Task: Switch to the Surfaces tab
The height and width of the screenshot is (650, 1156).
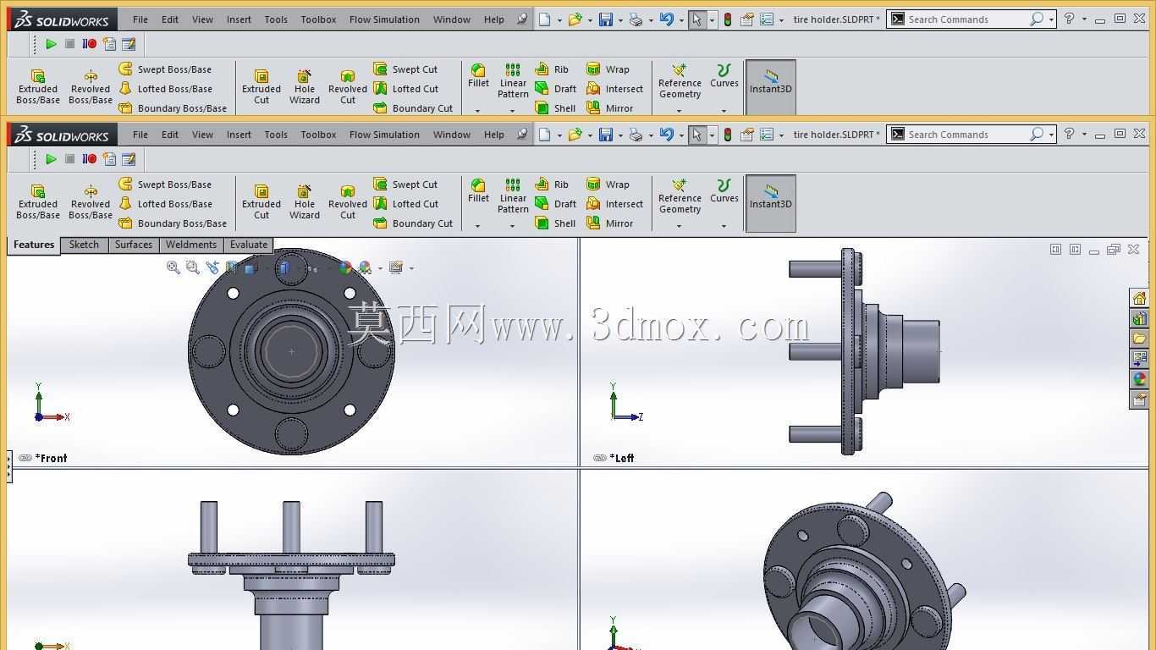Action: [134, 245]
